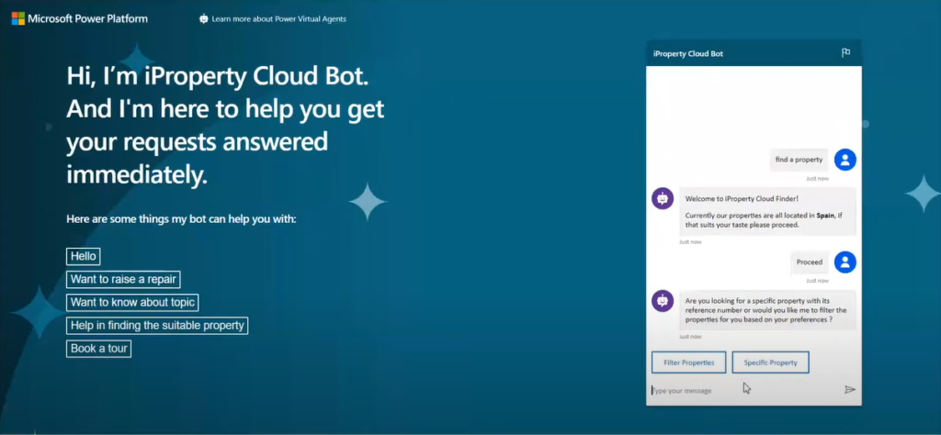
Task: Select 'Want to know about topic' suggestion
Action: 132,303
